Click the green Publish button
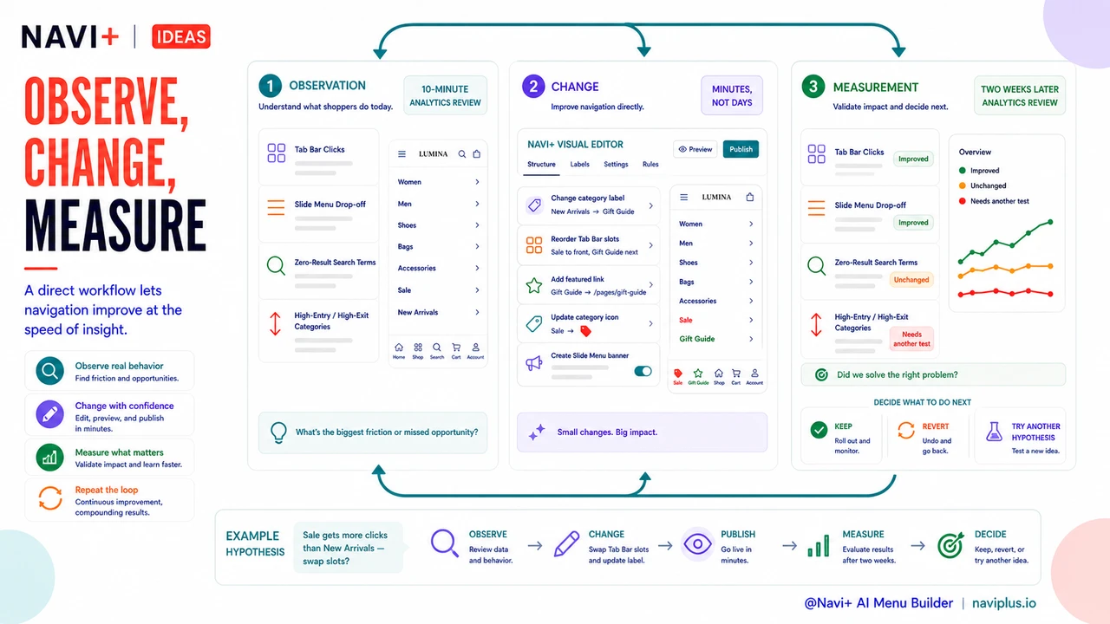Screen dimensions: 1110x624 [741, 149]
